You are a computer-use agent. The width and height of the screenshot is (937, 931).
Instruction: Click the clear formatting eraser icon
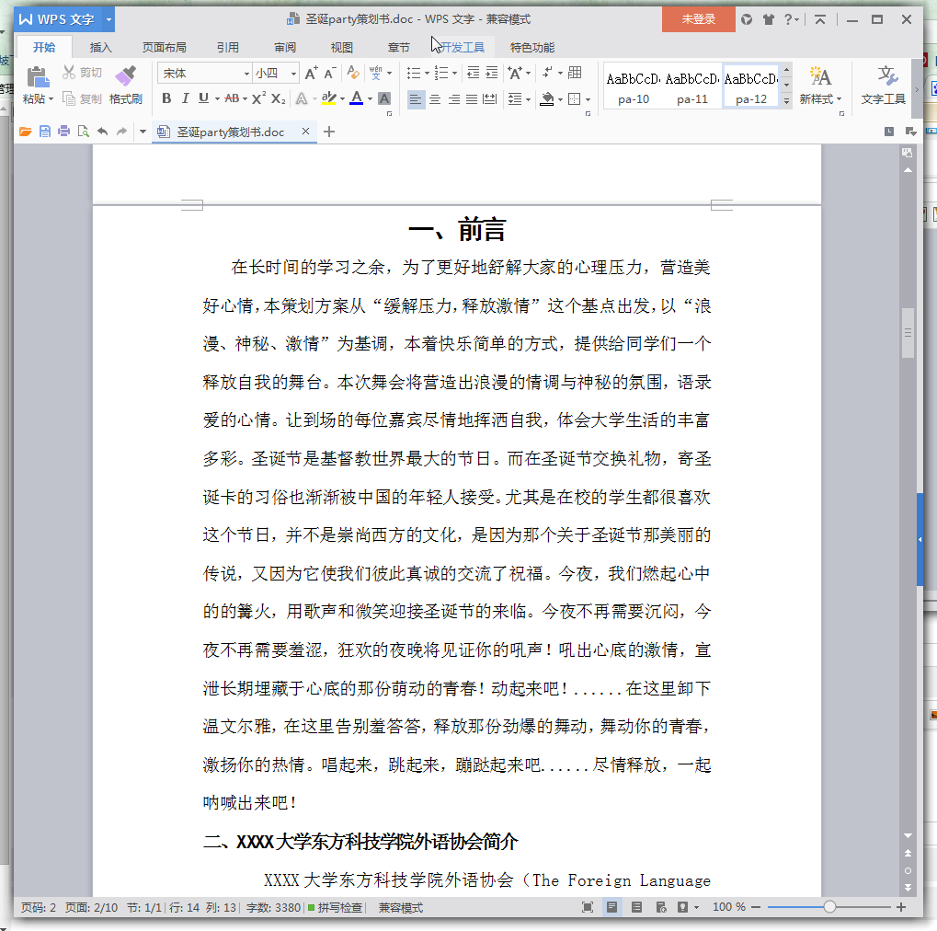pyautogui.click(x=352, y=74)
